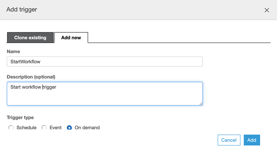Click the Name field label
277x160 pixels.
[x=14, y=52]
